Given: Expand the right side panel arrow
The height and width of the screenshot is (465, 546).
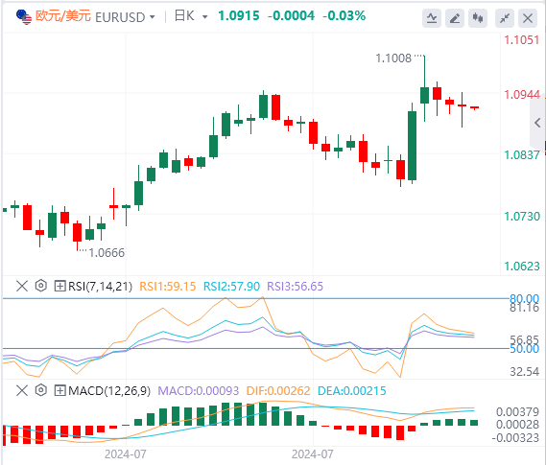Looking at the screenshot, I should (537, 123).
